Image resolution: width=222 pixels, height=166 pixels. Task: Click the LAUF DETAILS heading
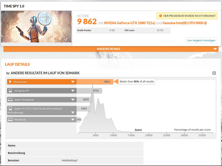tap(17, 64)
